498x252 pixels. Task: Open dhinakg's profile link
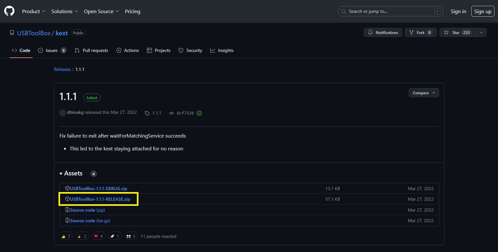75,112
